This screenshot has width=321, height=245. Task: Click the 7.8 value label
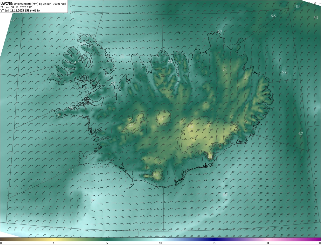[71, 108]
